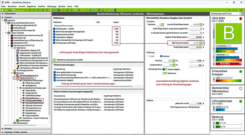Collapse the Wärmepumpe und PVT (11) tree node
The width and height of the screenshot is (245, 135).
9,45
